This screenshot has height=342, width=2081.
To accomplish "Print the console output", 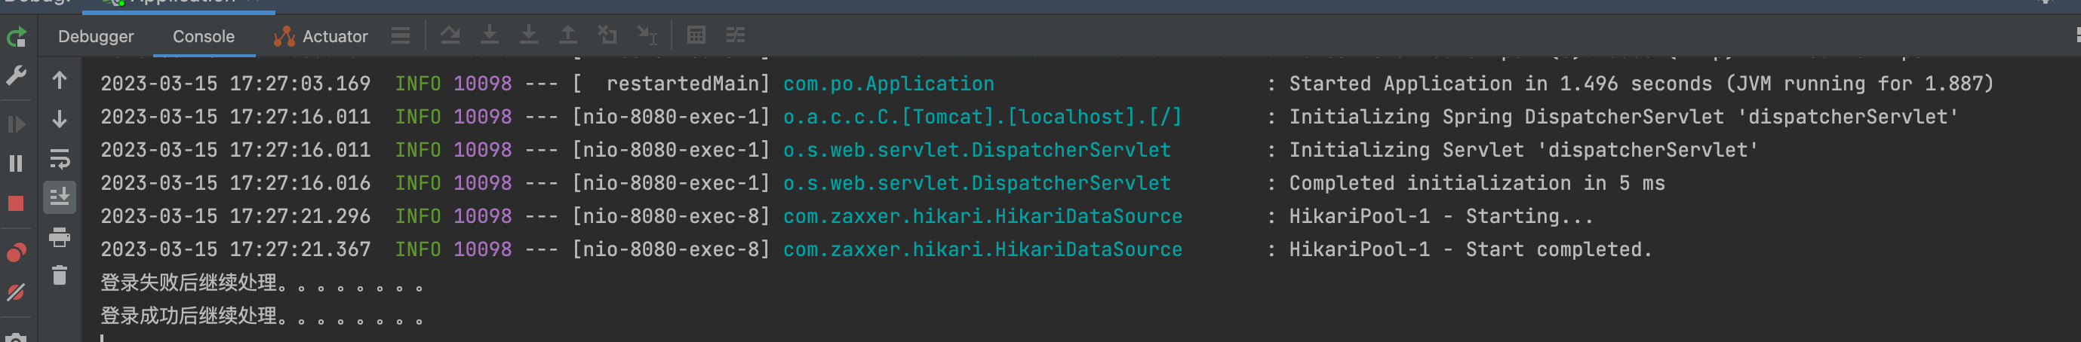I will (60, 237).
